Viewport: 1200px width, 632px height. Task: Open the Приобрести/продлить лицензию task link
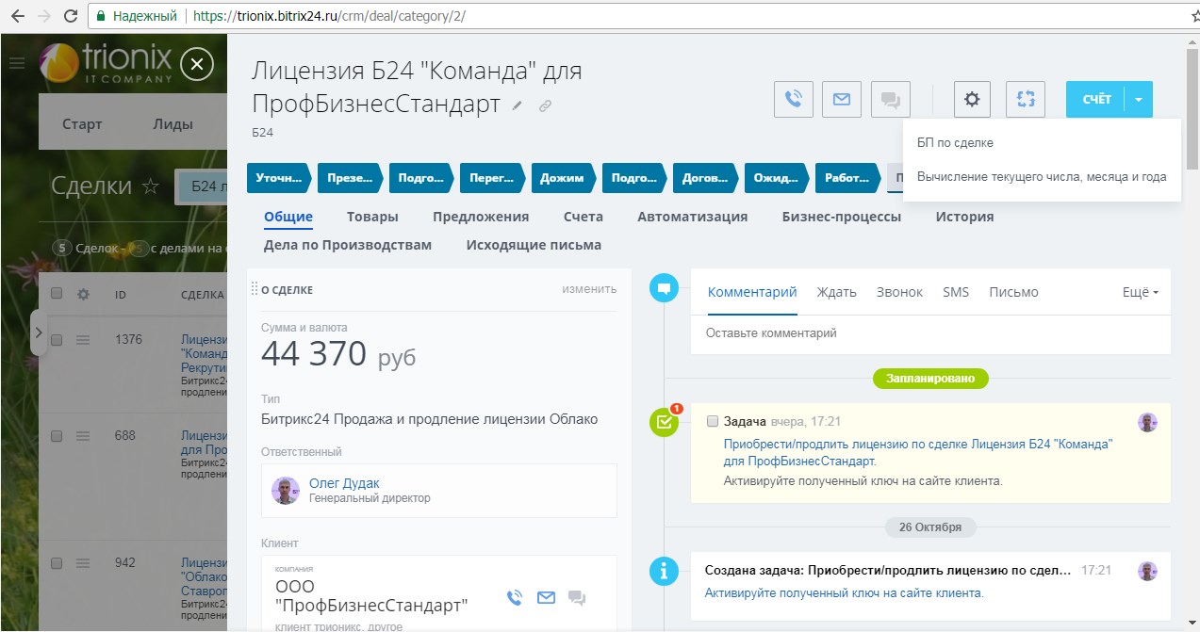(x=918, y=452)
